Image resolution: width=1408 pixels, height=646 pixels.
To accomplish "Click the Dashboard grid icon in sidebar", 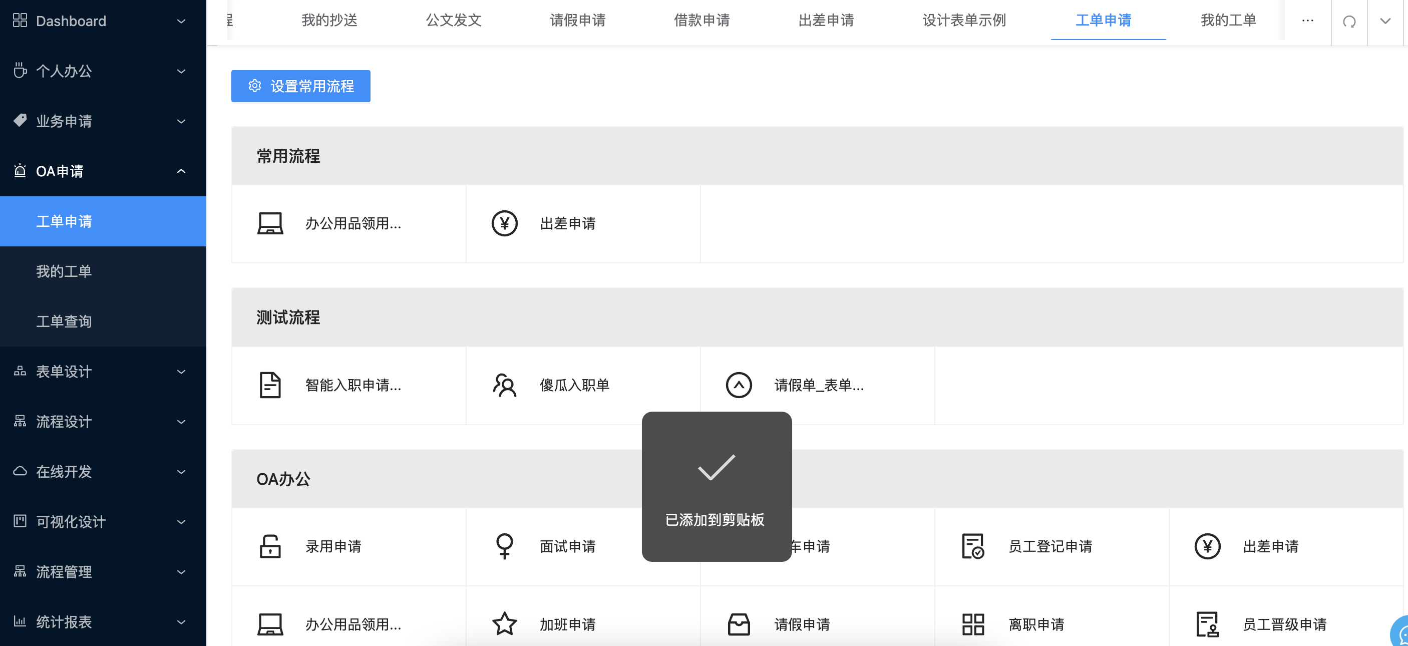I will point(20,21).
